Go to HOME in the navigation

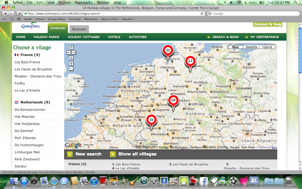tap(21, 37)
